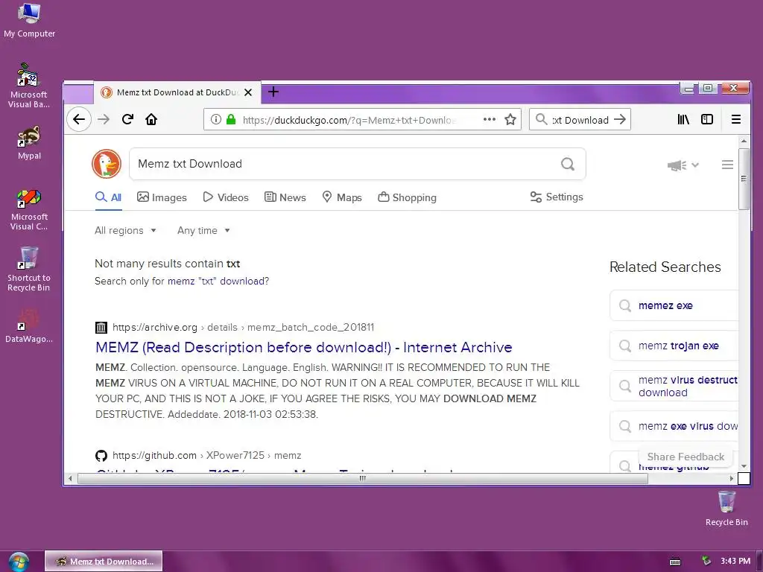
Task: Click the taskbar clock showing 3:43 PM
Action: point(735,561)
